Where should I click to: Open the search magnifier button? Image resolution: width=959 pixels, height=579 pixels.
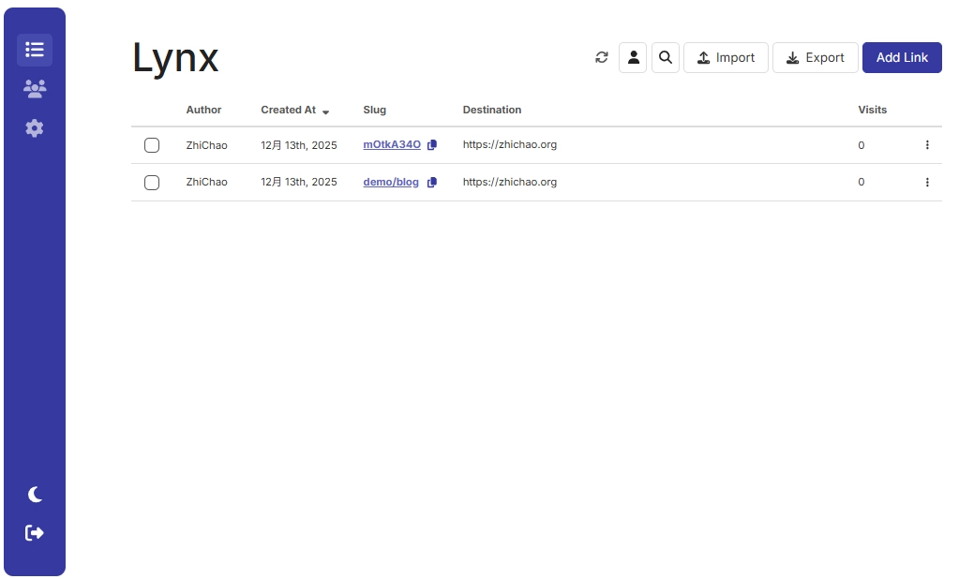[x=666, y=58]
